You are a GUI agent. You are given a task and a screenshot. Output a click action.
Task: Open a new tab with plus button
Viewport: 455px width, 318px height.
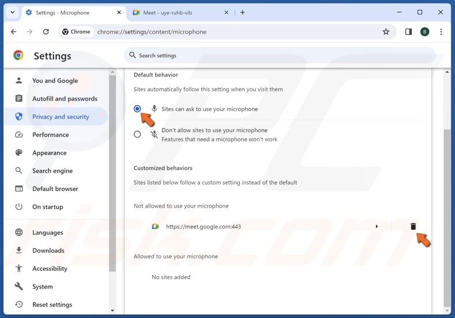coord(242,13)
